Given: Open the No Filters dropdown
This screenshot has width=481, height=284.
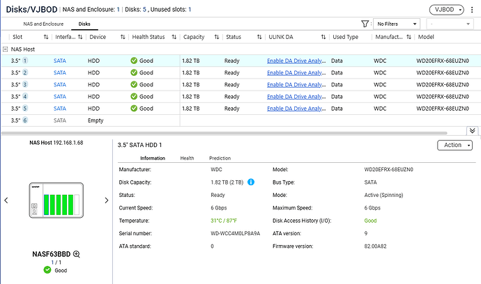Looking at the screenshot, I should tap(397, 24).
